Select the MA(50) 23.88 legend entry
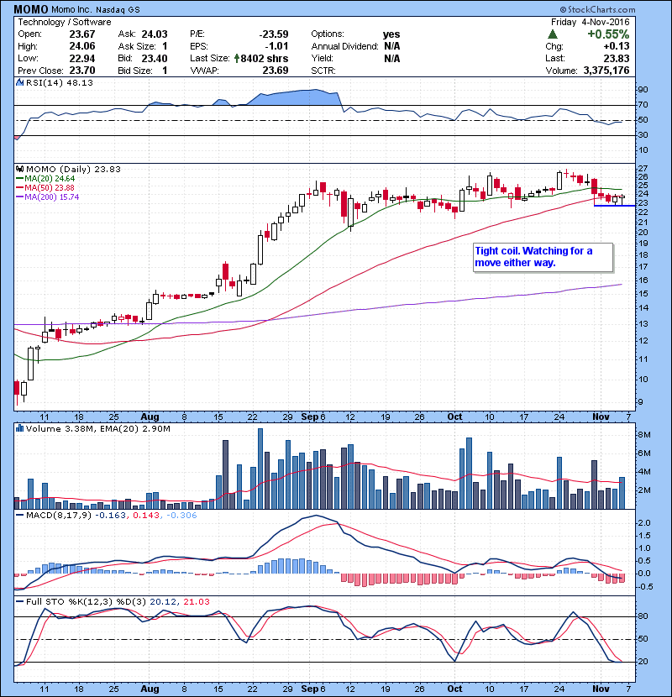The width and height of the screenshot is (672, 697). (x=45, y=187)
